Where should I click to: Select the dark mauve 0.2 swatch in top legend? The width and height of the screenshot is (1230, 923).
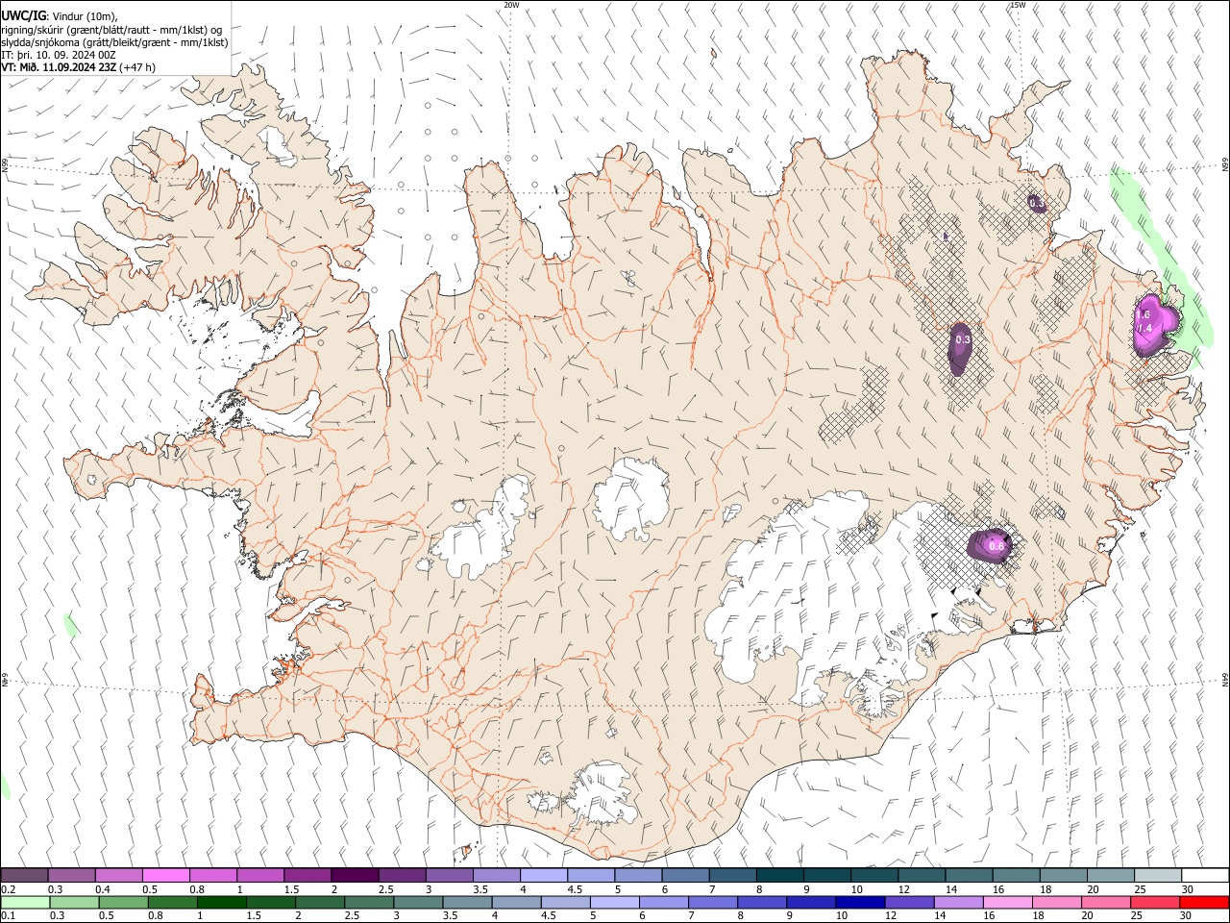click(24, 876)
